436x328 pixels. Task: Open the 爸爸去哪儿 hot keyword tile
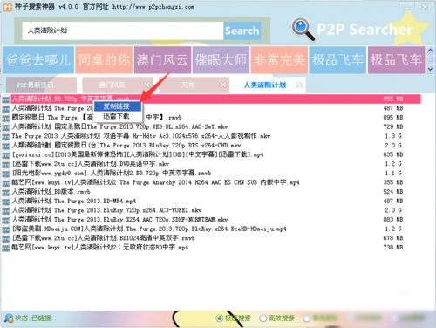(38, 60)
